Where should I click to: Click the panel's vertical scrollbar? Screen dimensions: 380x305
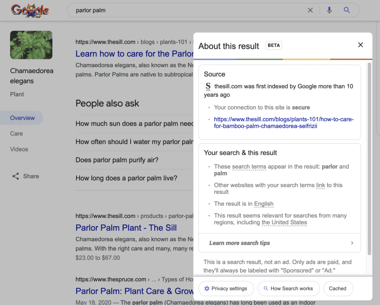[369, 159]
